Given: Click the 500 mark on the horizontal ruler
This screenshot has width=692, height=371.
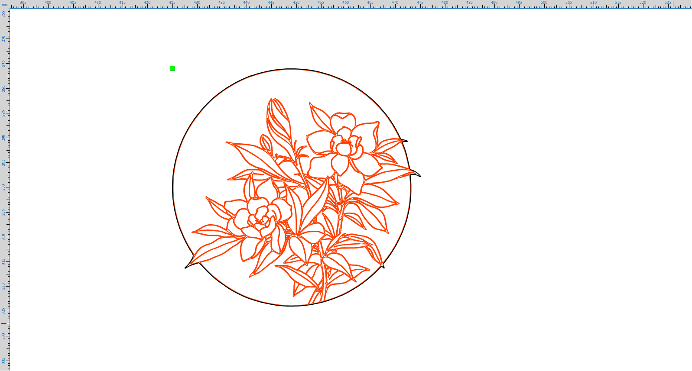Looking at the screenshot, I should 544,3.
